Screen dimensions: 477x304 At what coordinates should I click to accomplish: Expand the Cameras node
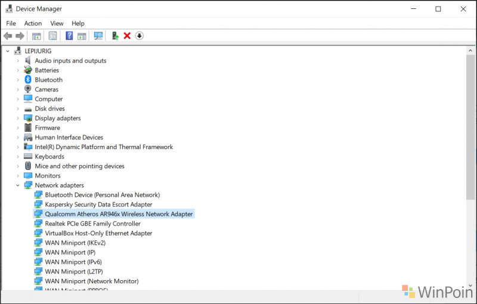(18, 89)
